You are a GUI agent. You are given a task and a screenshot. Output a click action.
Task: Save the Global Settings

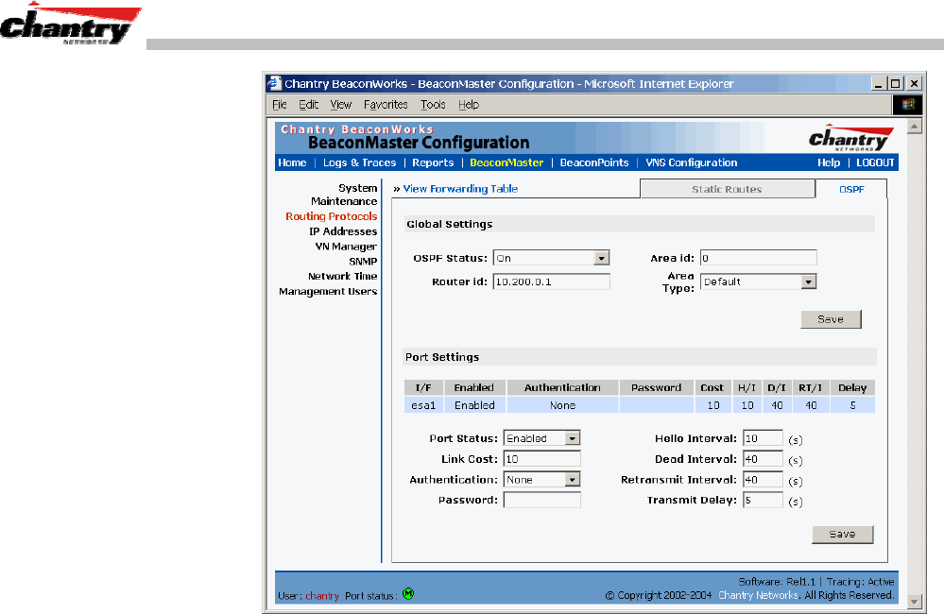tap(831, 319)
